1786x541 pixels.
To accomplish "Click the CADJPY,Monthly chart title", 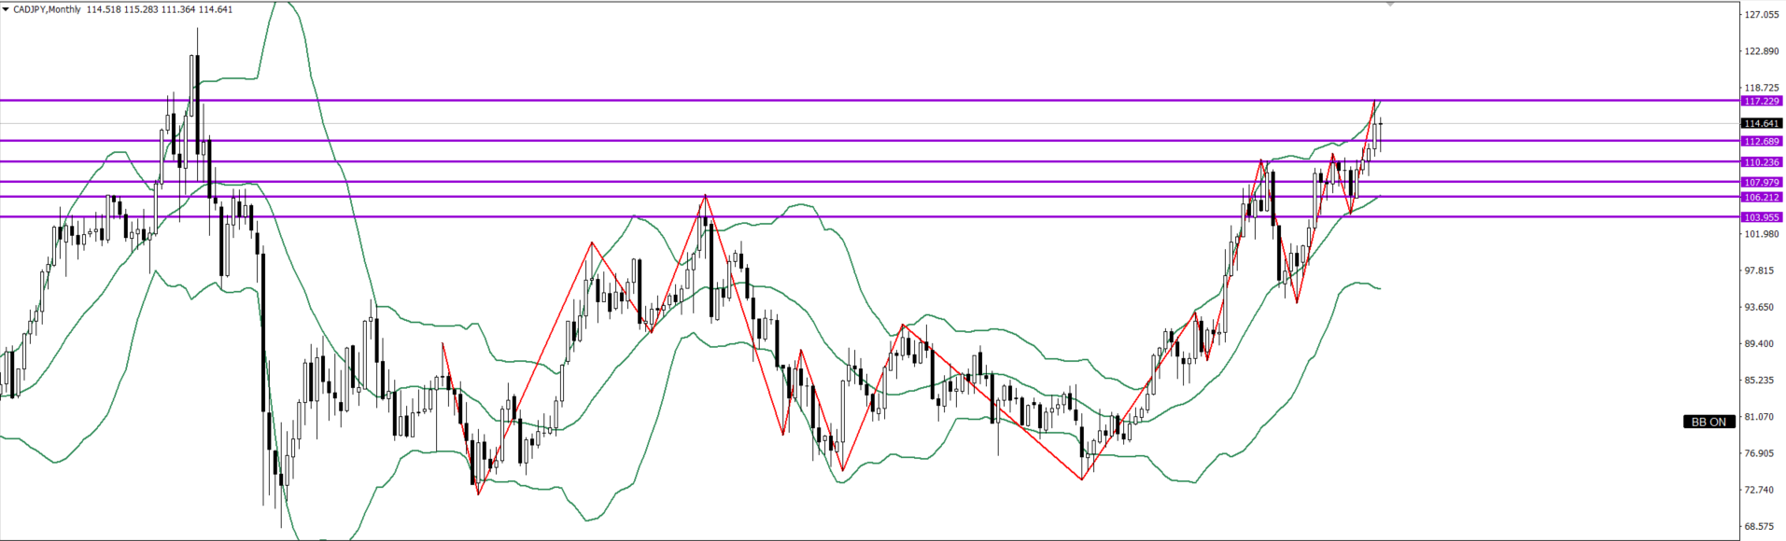I will coord(49,9).
